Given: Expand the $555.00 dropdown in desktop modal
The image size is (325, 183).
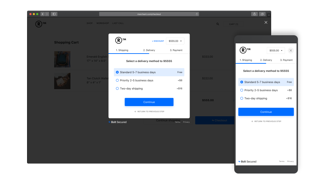Looking at the screenshot, I should 175,41.
